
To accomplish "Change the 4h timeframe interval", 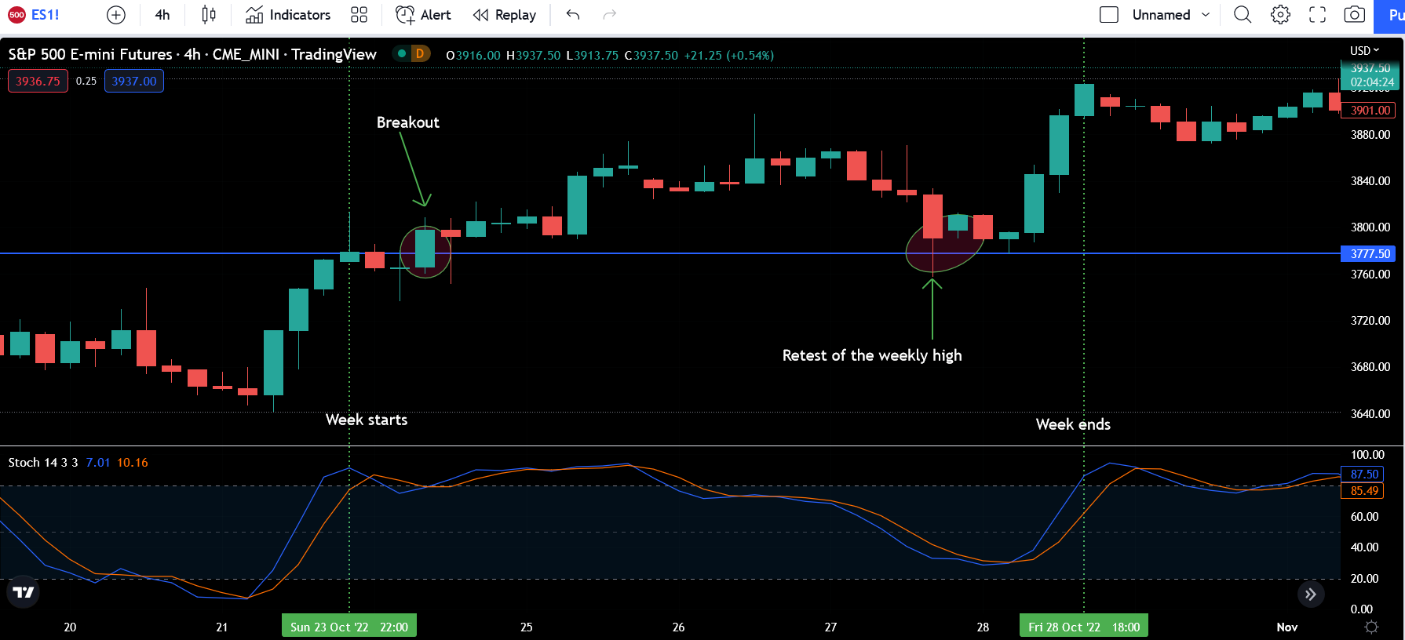I will pyautogui.click(x=162, y=15).
